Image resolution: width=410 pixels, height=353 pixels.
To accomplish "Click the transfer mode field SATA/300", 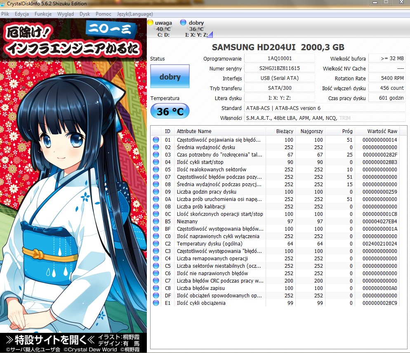I will coord(280,88).
